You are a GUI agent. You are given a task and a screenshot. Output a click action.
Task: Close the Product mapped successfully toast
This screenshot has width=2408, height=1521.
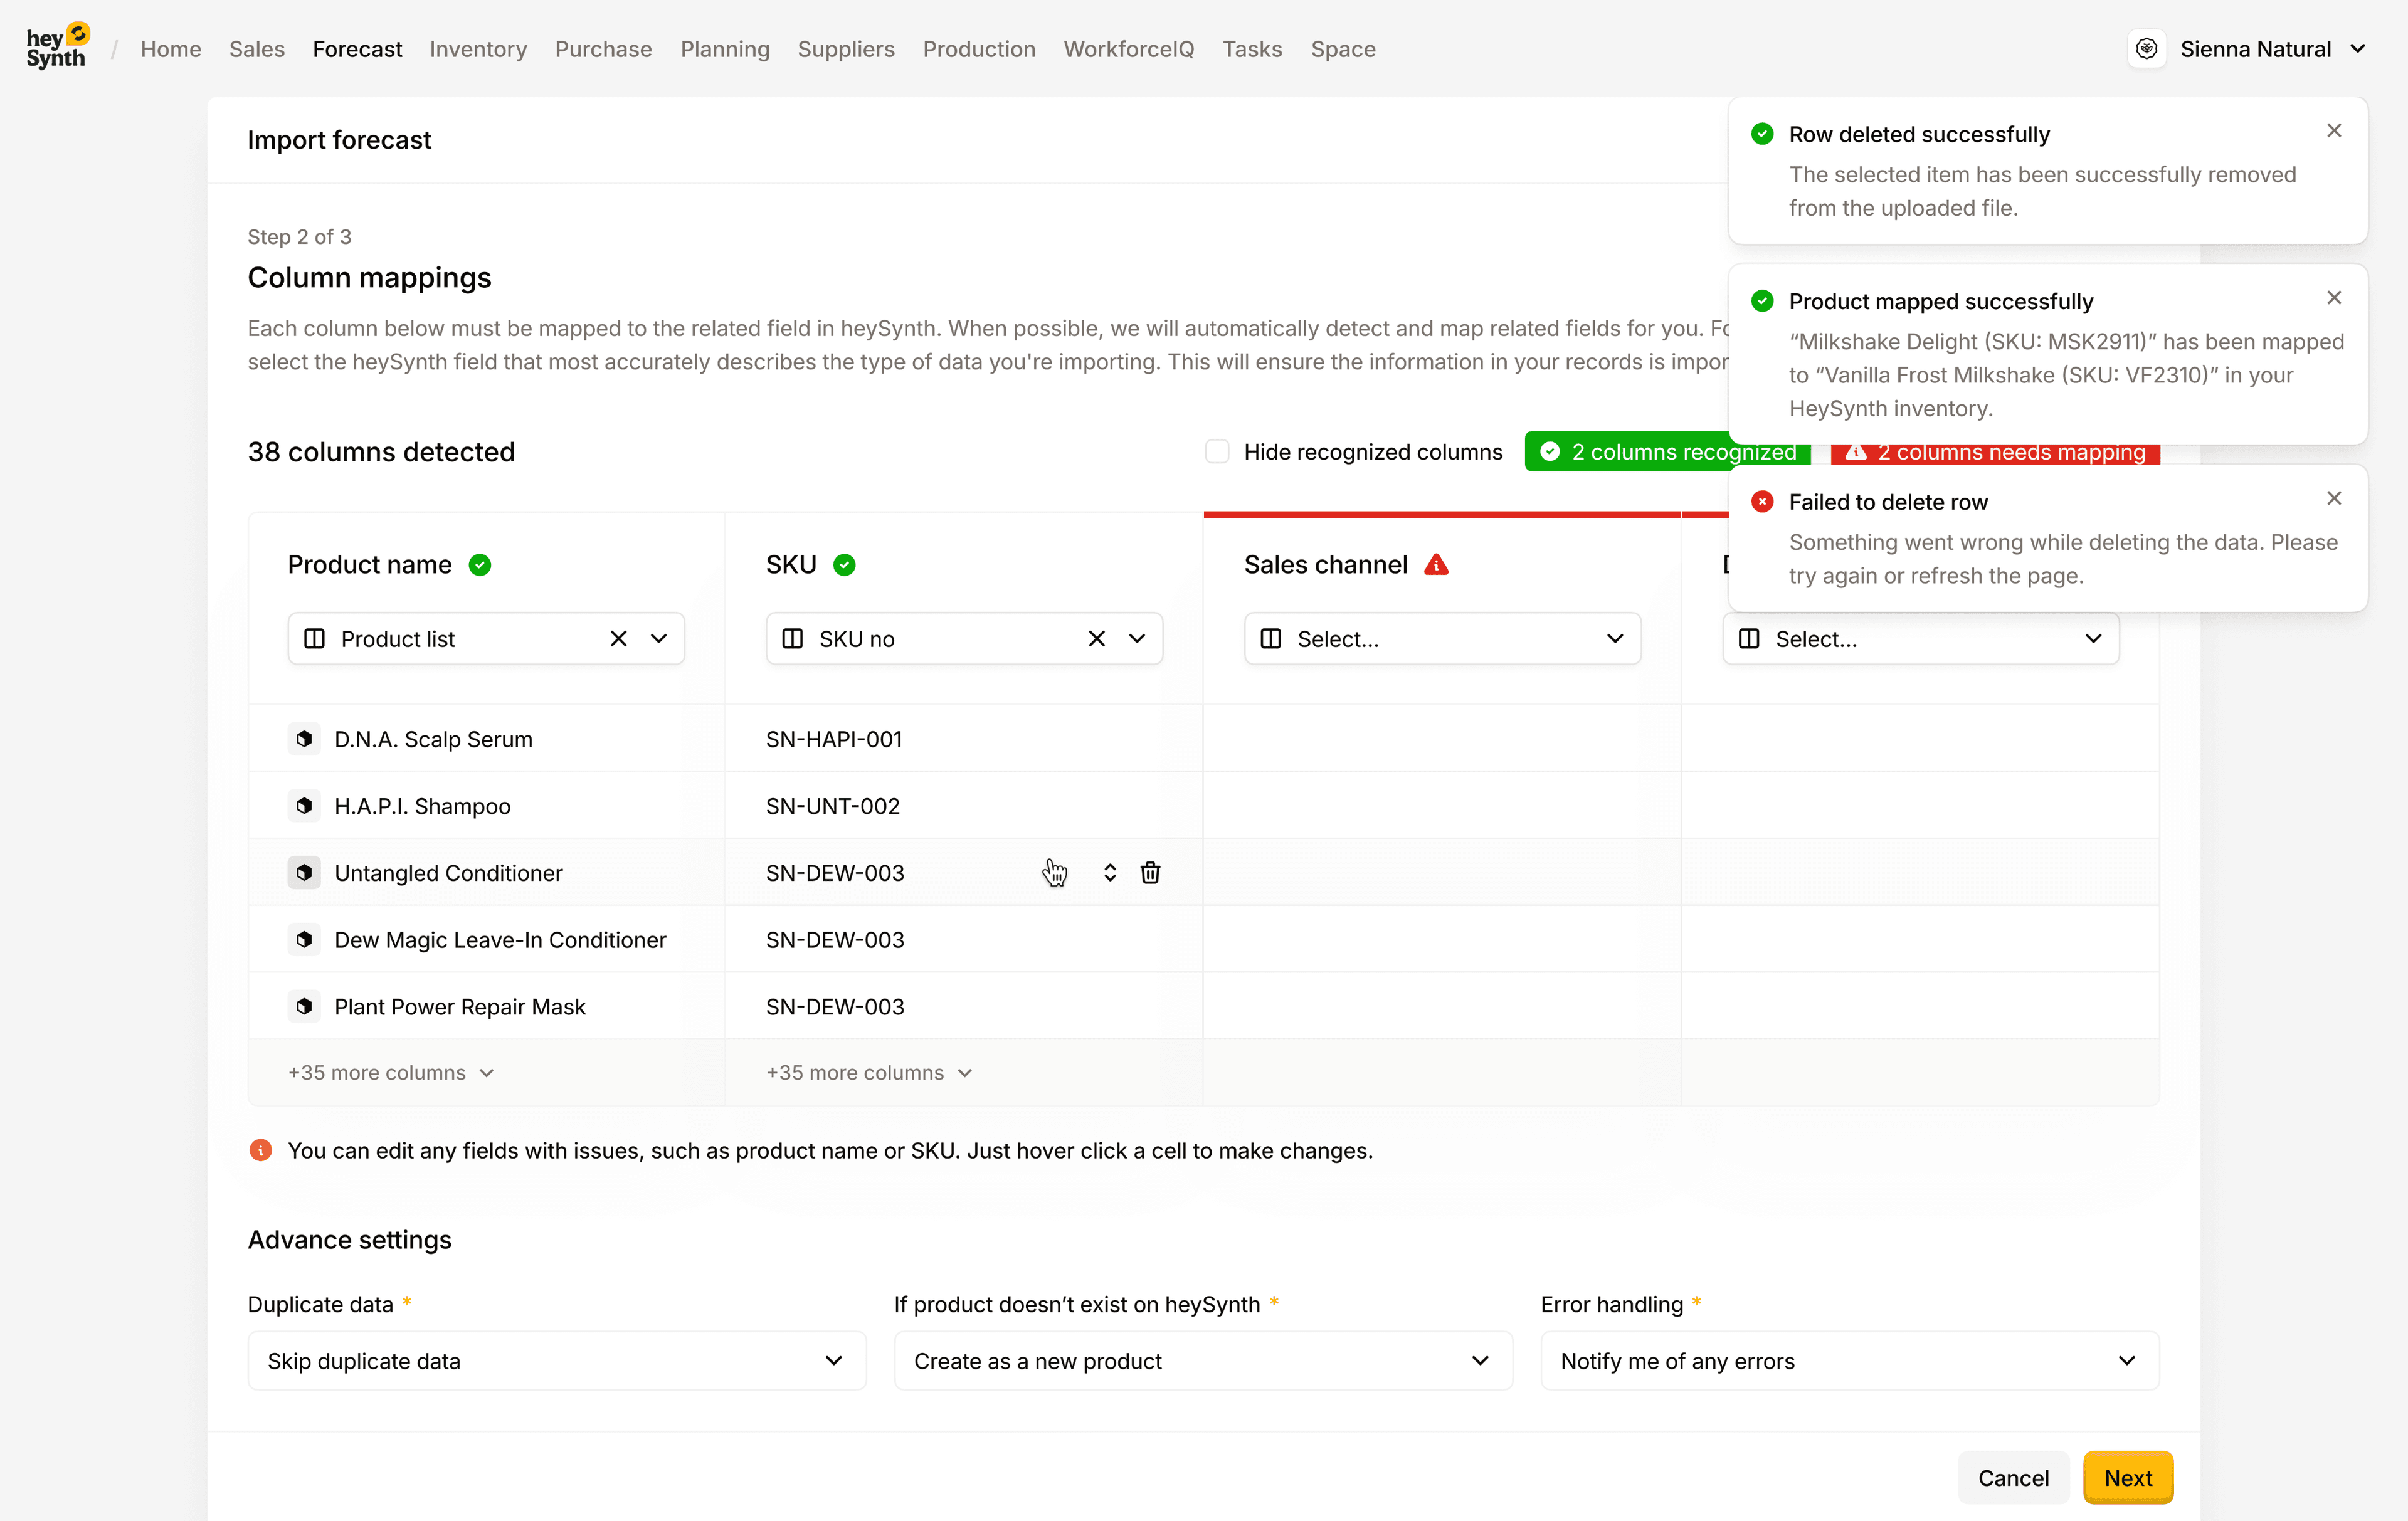tap(2334, 298)
